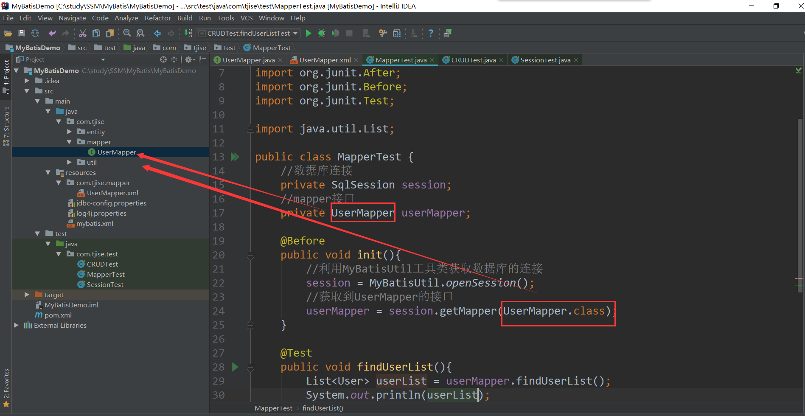Open the File menu
Screen dimensions: 805x416
click(x=8, y=18)
